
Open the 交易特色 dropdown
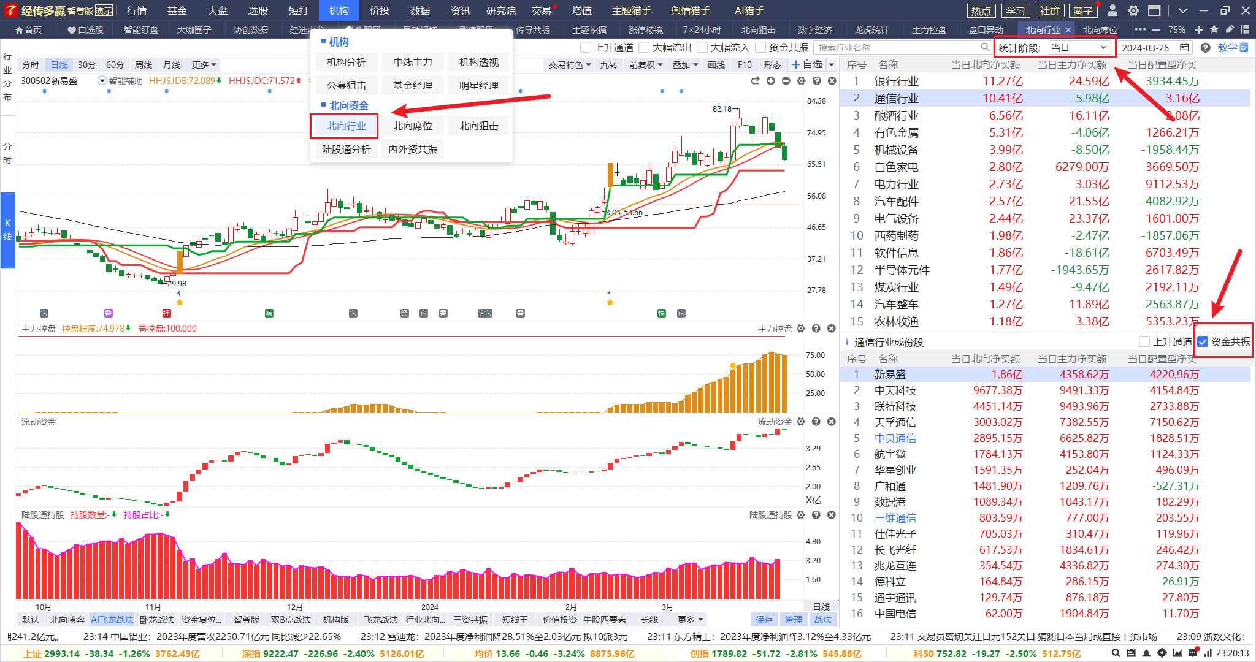[569, 64]
